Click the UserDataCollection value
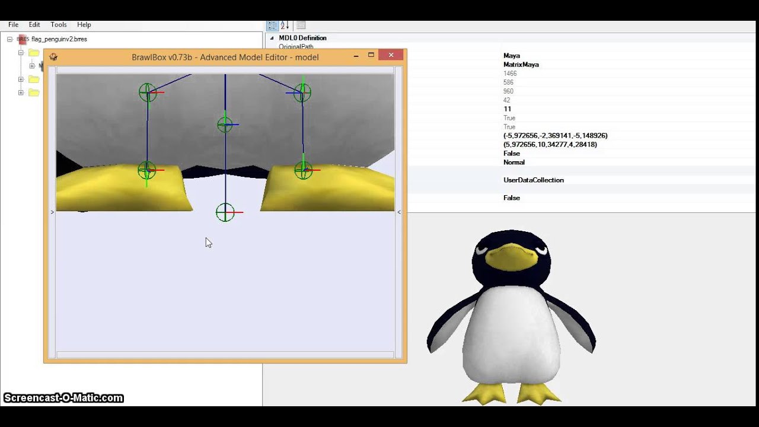 pyautogui.click(x=534, y=180)
